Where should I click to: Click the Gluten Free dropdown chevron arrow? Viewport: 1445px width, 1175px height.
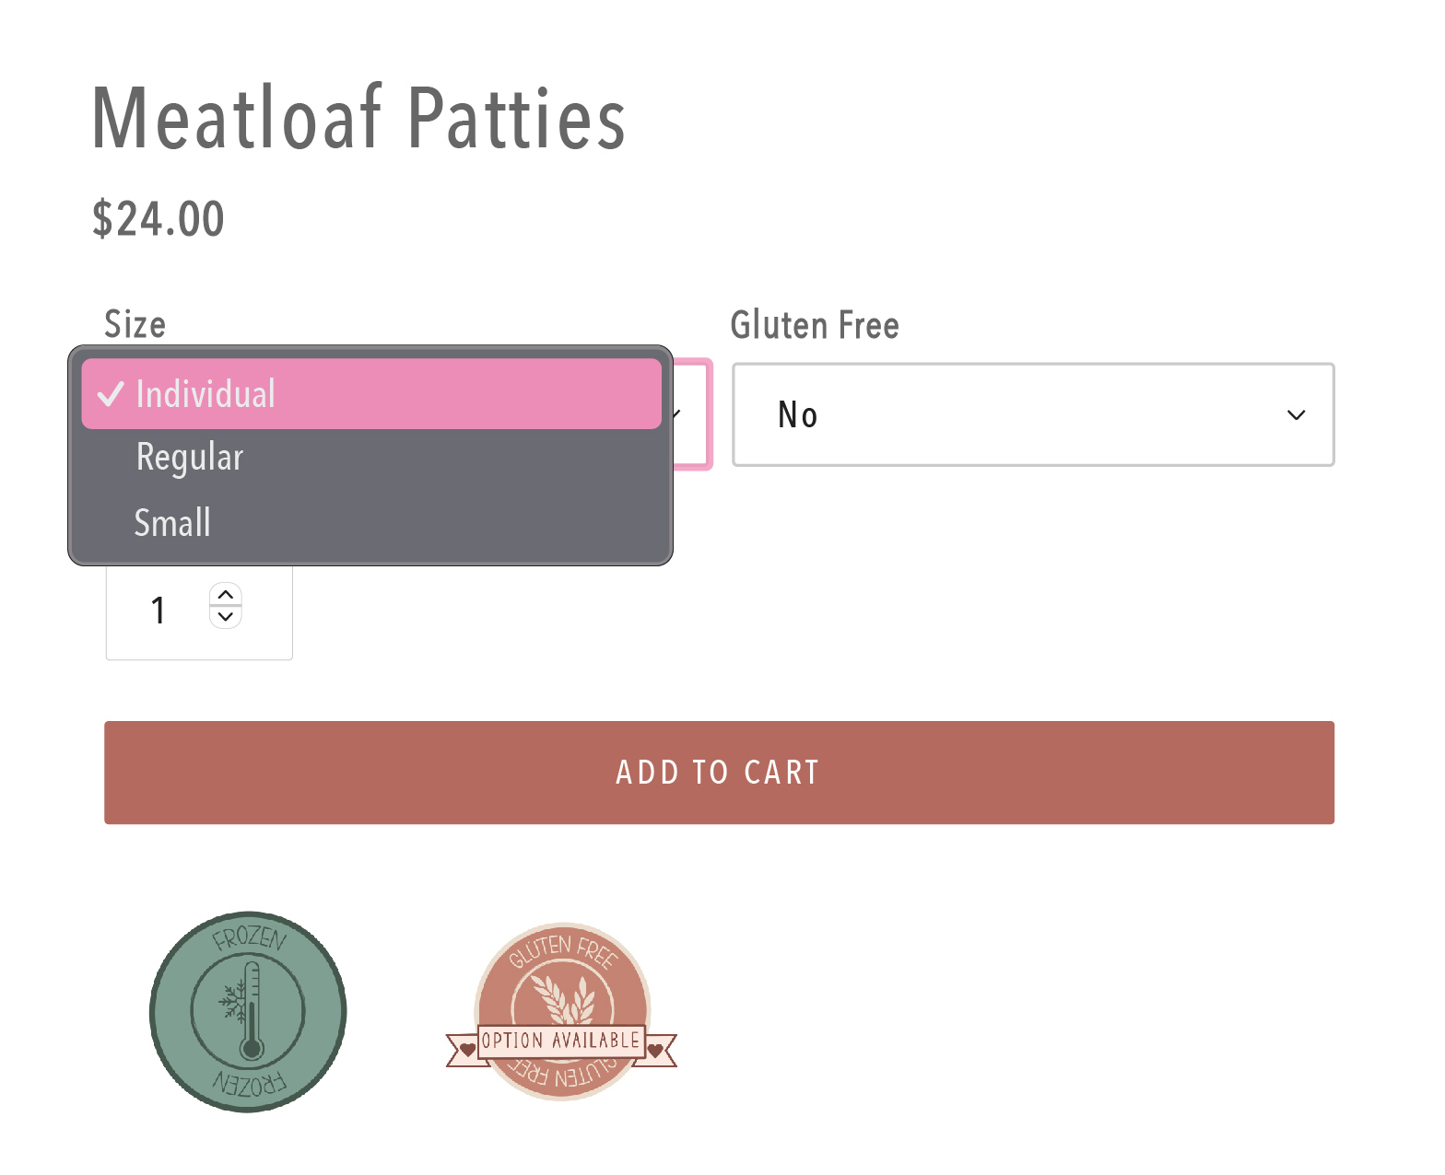coord(1296,415)
